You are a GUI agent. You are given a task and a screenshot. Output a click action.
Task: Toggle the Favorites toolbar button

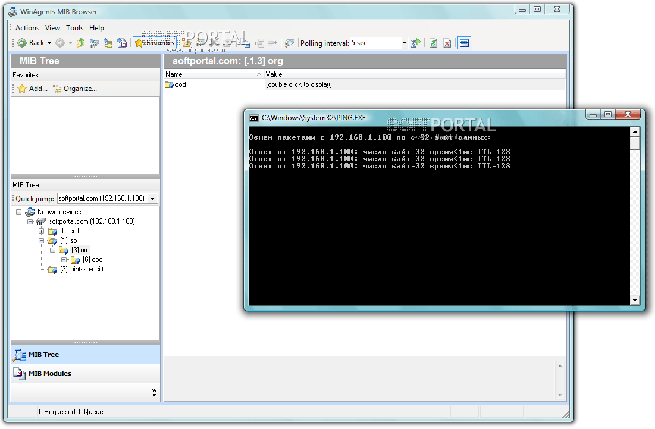point(155,43)
